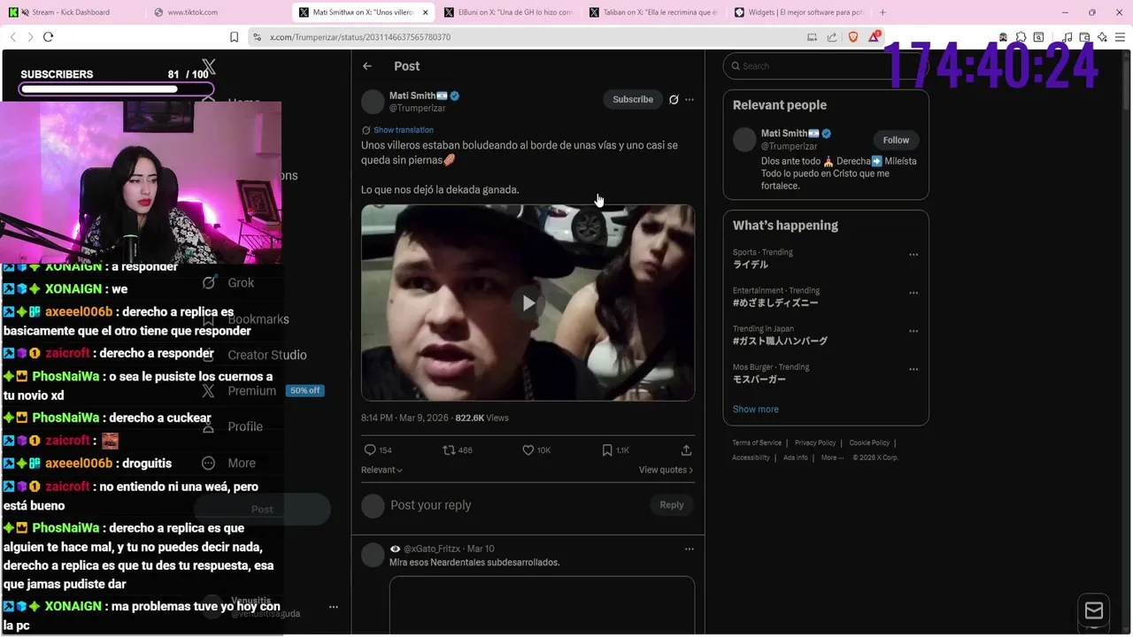This screenshot has width=1133, height=637.
Task: Open Brave Rewards triangle icon
Action: click(875, 37)
